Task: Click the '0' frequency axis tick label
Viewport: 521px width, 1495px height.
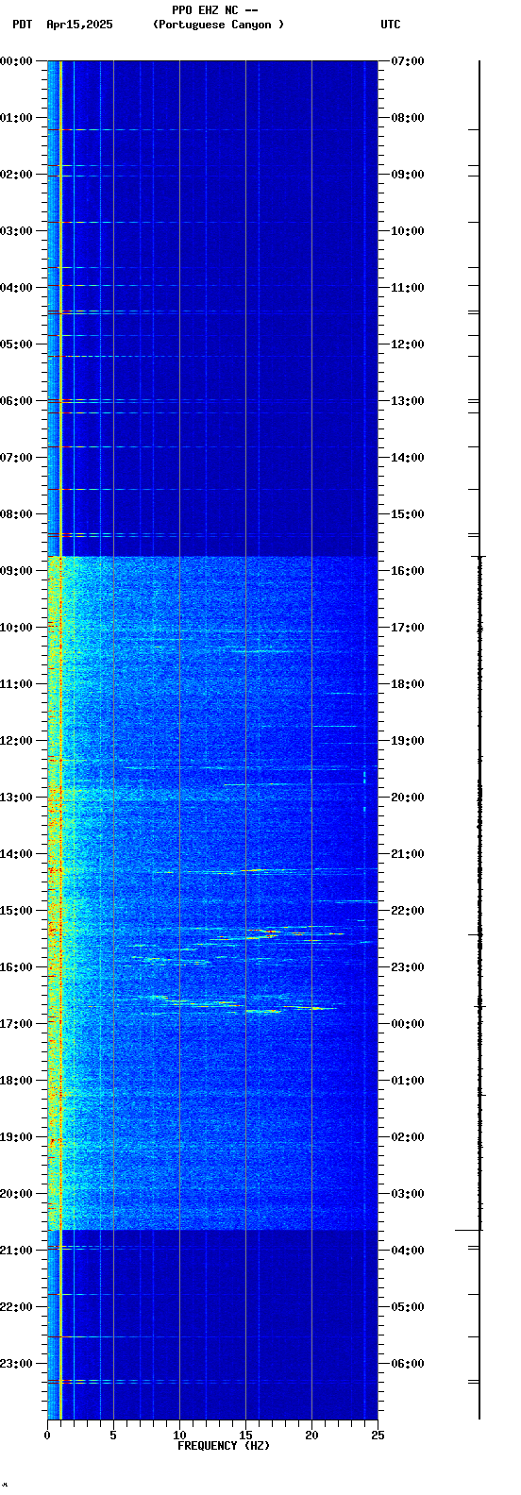Action: pyautogui.click(x=47, y=1436)
